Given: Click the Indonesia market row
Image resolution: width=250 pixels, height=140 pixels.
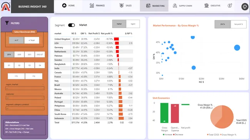Looking at the screenshot, I should (x=93, y=118).
